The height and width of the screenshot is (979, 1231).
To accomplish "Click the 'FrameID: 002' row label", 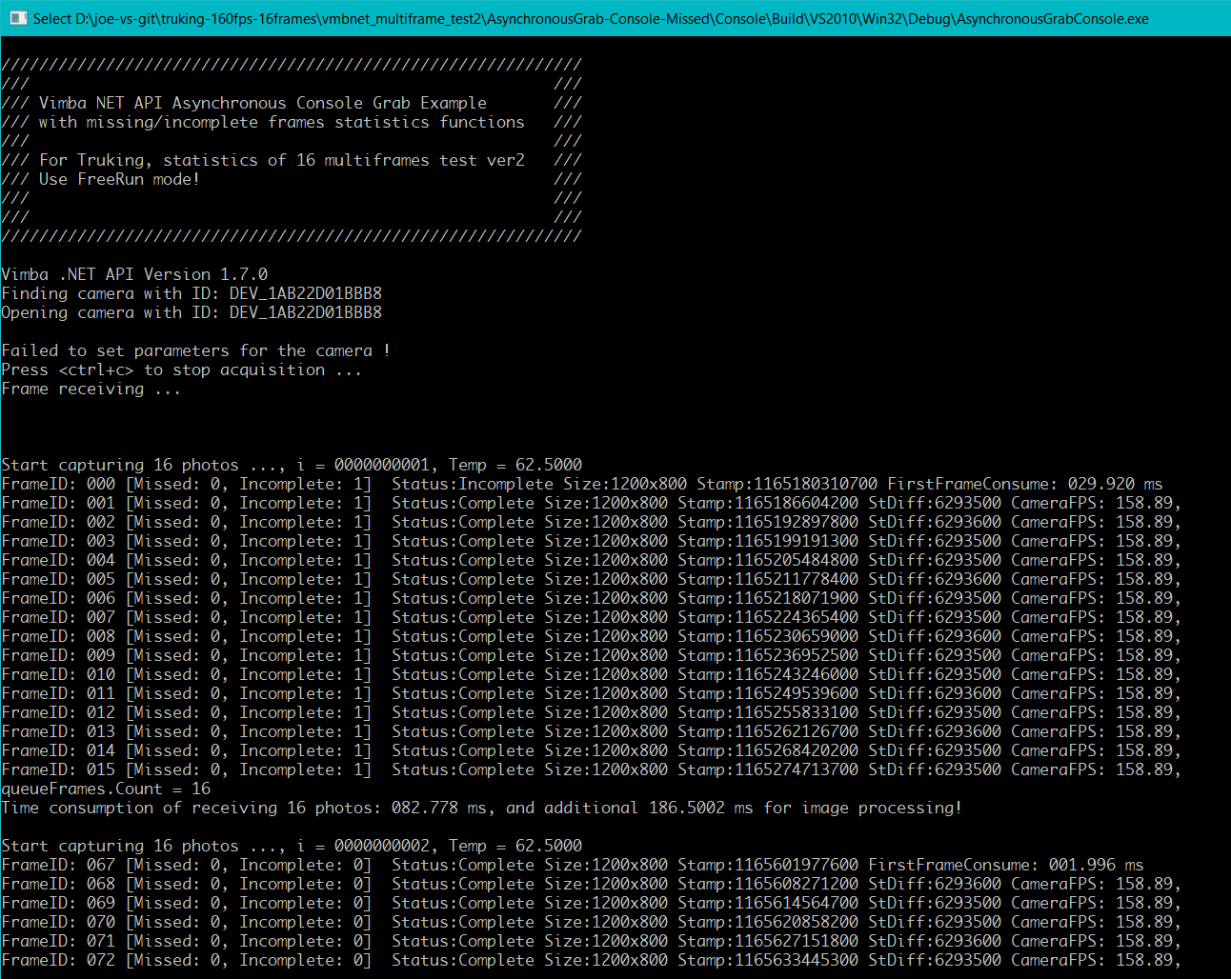I will click(58, 522).
